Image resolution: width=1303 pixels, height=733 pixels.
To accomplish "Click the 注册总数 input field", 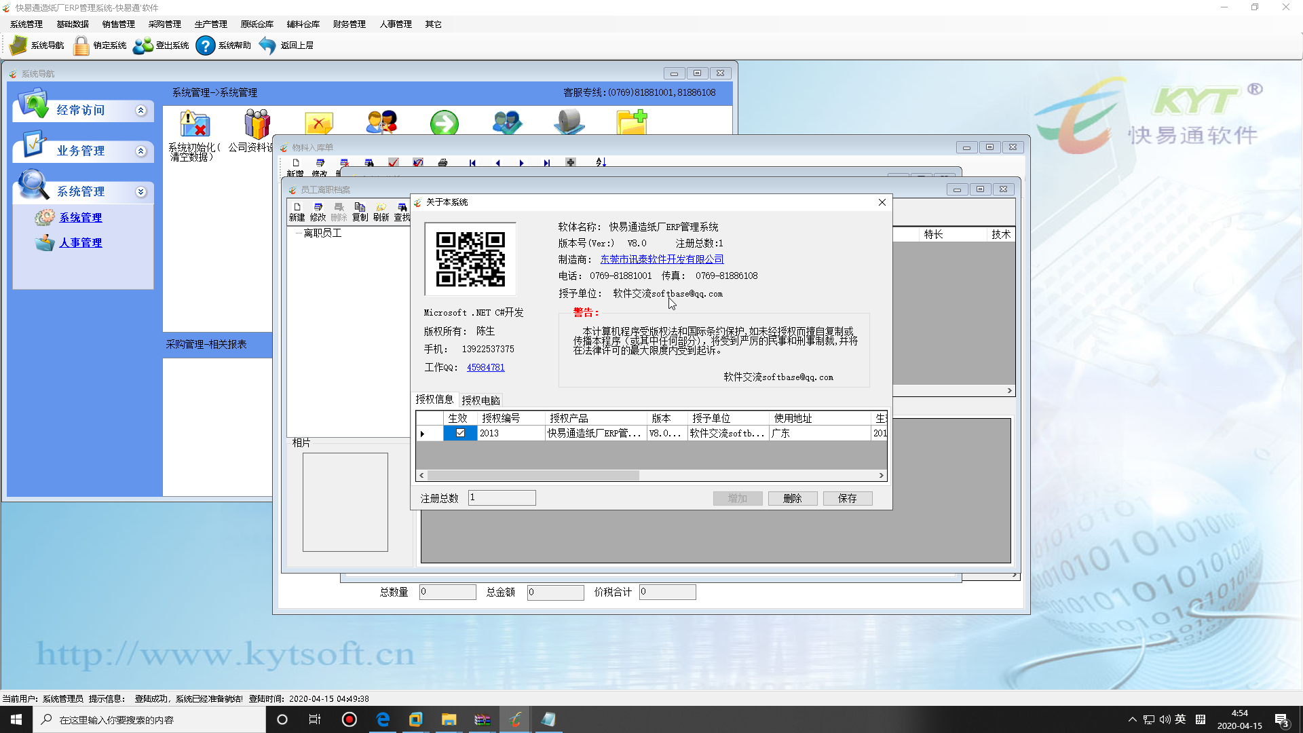I will click(502, 498).
